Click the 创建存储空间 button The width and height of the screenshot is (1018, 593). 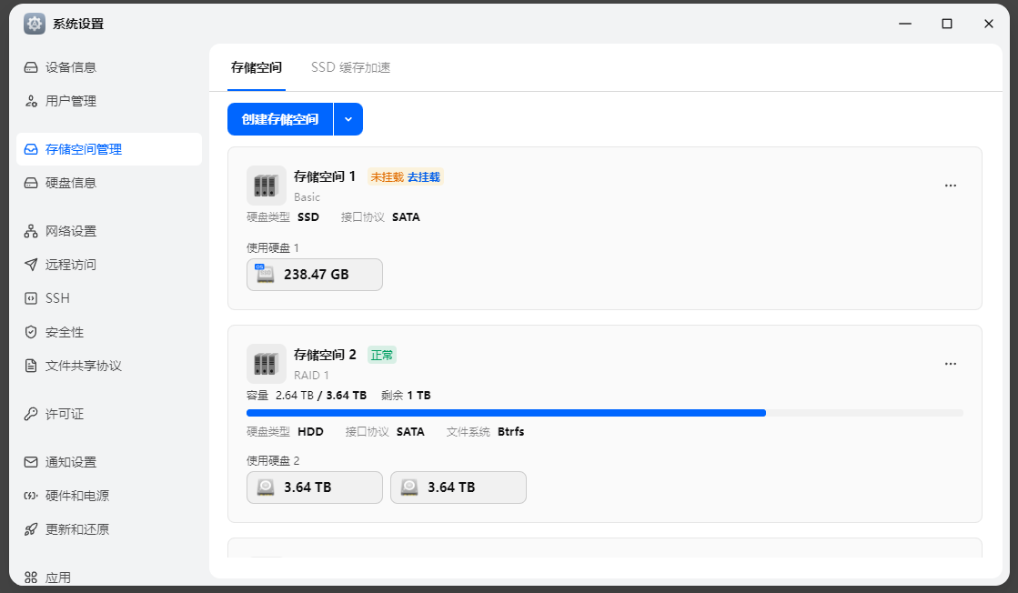(280, 119)
